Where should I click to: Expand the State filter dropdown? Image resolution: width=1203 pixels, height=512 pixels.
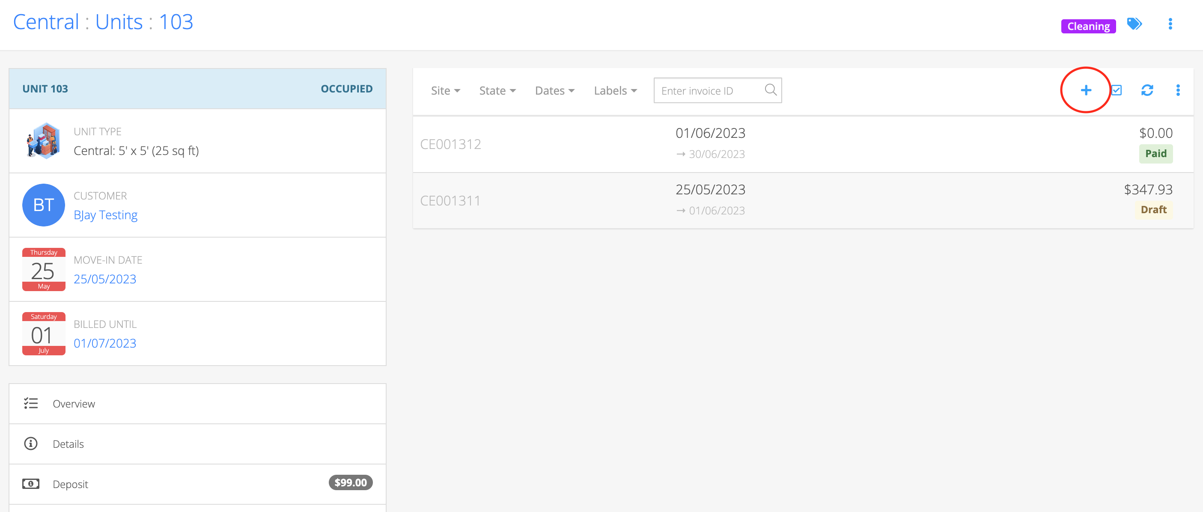tap(497, 91)
